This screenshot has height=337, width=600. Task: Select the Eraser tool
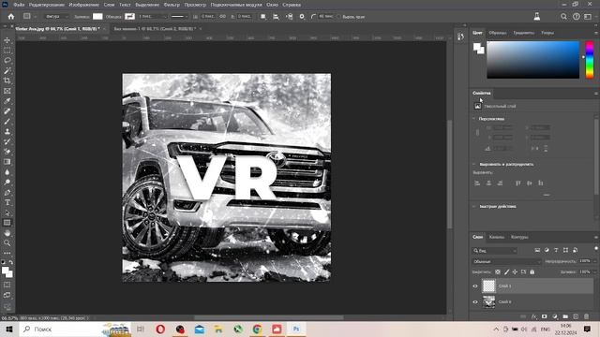(x=7, y=152)
